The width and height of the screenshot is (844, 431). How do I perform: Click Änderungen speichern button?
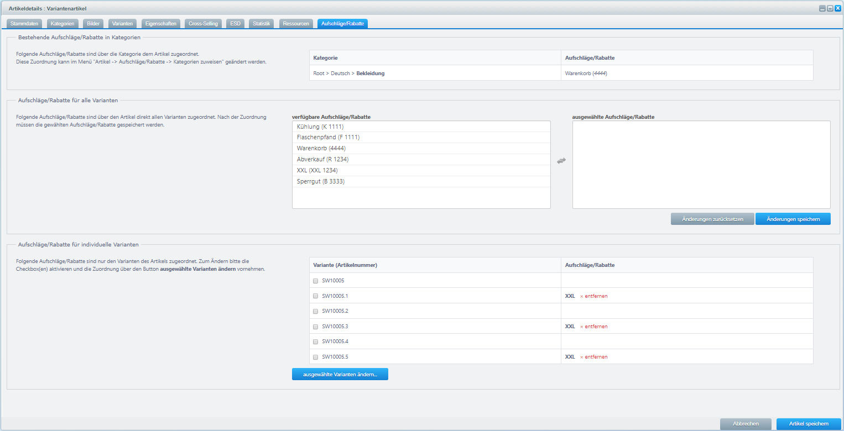click(x=793, y=219)
